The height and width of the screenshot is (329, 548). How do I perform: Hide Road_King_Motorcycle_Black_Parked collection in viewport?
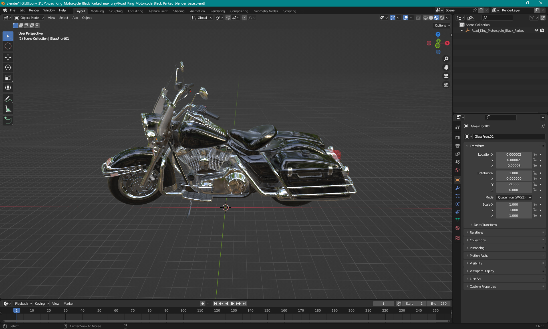[x=536, y=30]
